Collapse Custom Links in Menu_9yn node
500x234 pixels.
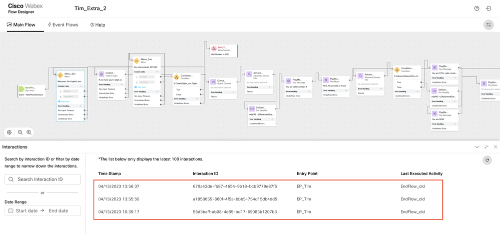click(x=81, y=86)
